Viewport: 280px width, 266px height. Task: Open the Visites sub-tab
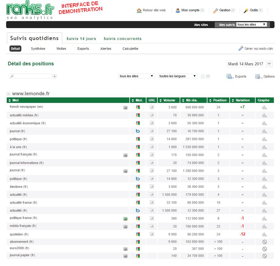click(x=61, y=49)
